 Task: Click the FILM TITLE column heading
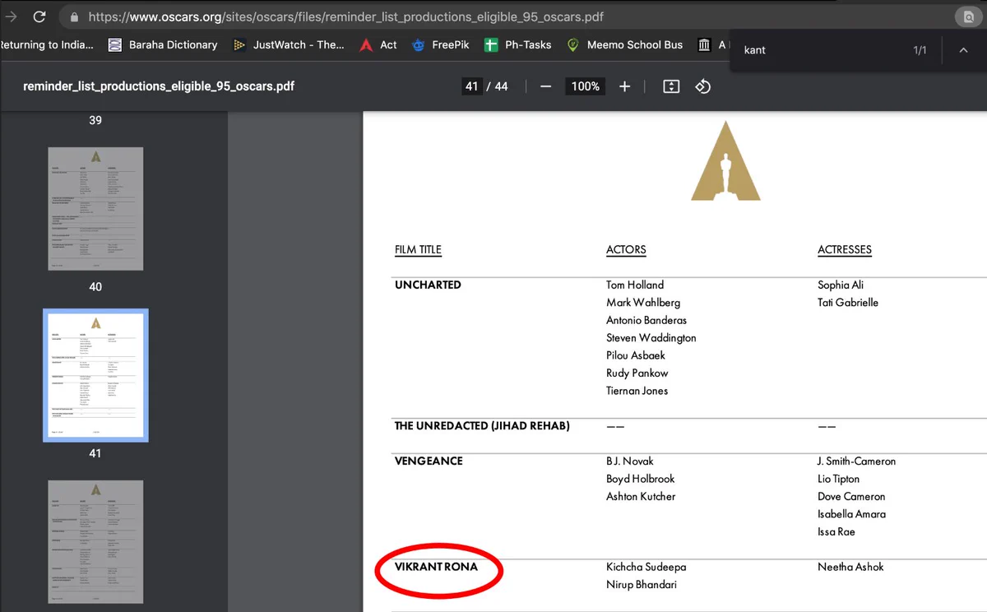418,250
